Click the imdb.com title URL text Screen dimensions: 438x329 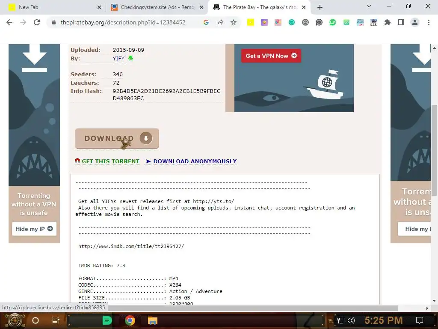coord(131,246)
